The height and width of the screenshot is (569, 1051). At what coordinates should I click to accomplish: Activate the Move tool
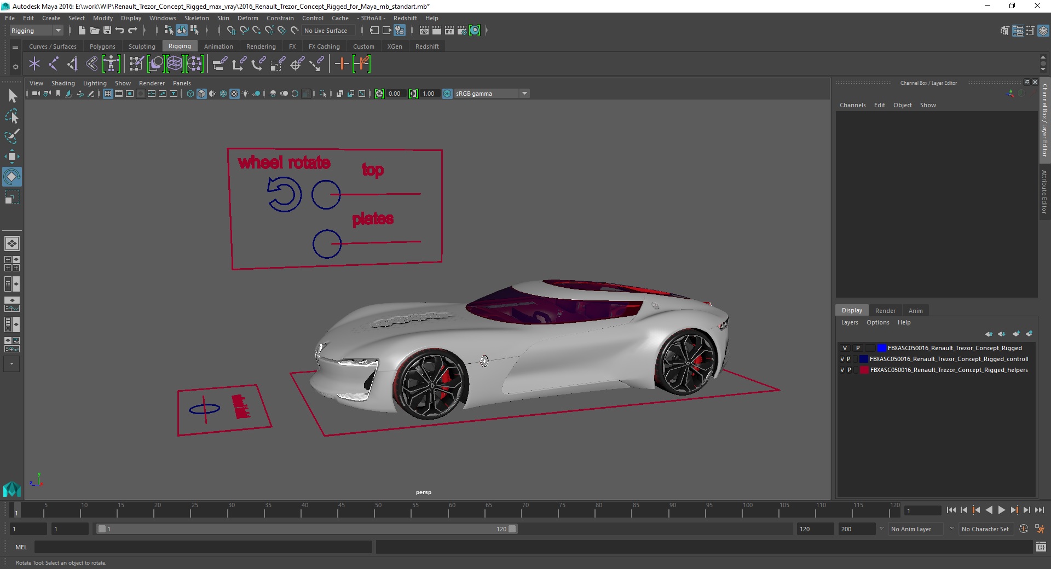[12, 156]
